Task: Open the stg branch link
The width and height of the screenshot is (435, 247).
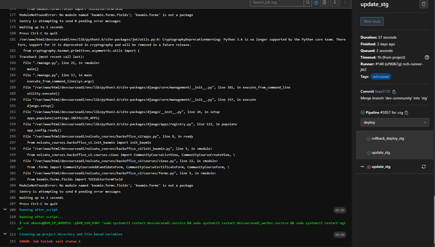Action: tap(400, 113)
